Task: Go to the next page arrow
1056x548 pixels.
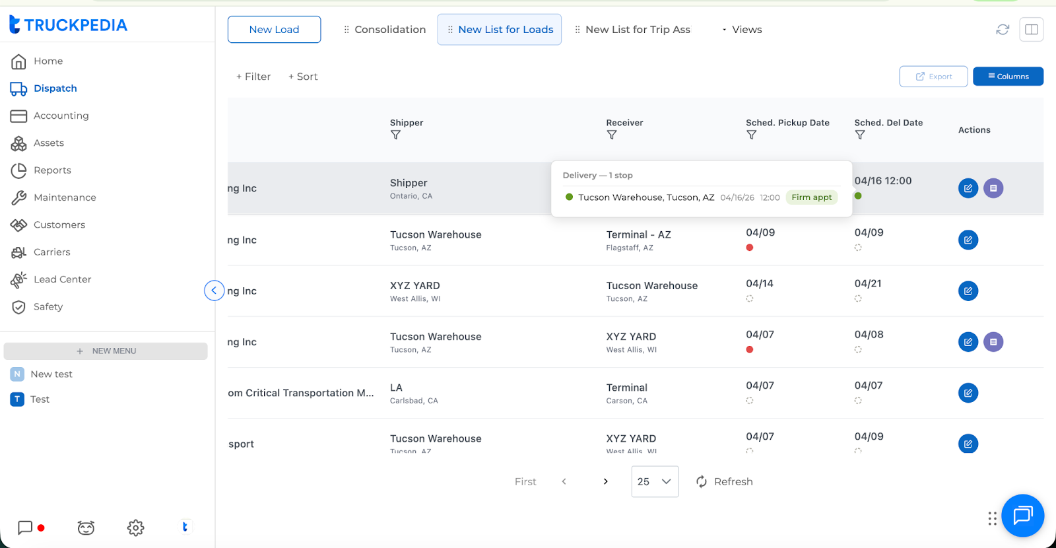Action: tap(605, 482)
